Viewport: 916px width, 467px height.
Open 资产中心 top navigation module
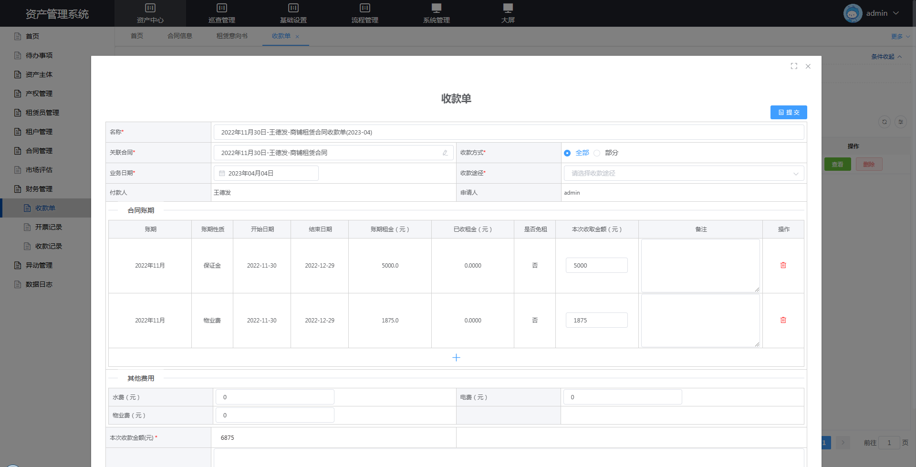(150, 13)
